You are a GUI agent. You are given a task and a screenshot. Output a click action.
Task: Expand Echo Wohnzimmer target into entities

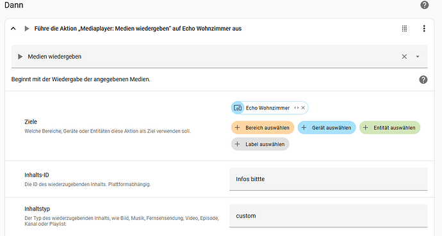[x=296, y=107]
